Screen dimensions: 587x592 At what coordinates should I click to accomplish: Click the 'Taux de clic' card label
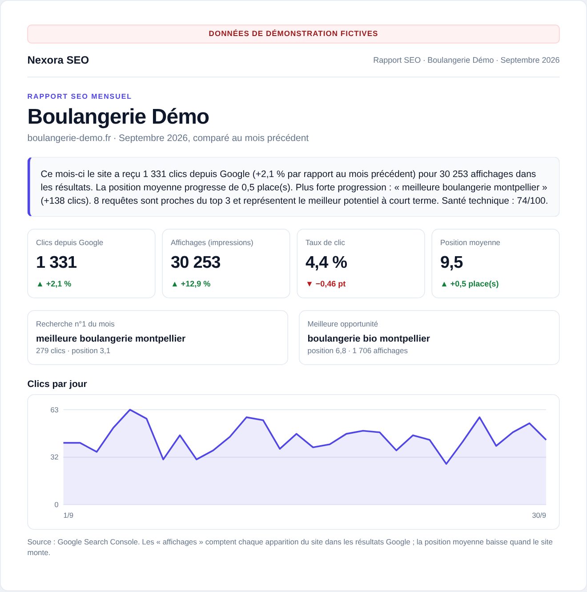pos(325,242)
